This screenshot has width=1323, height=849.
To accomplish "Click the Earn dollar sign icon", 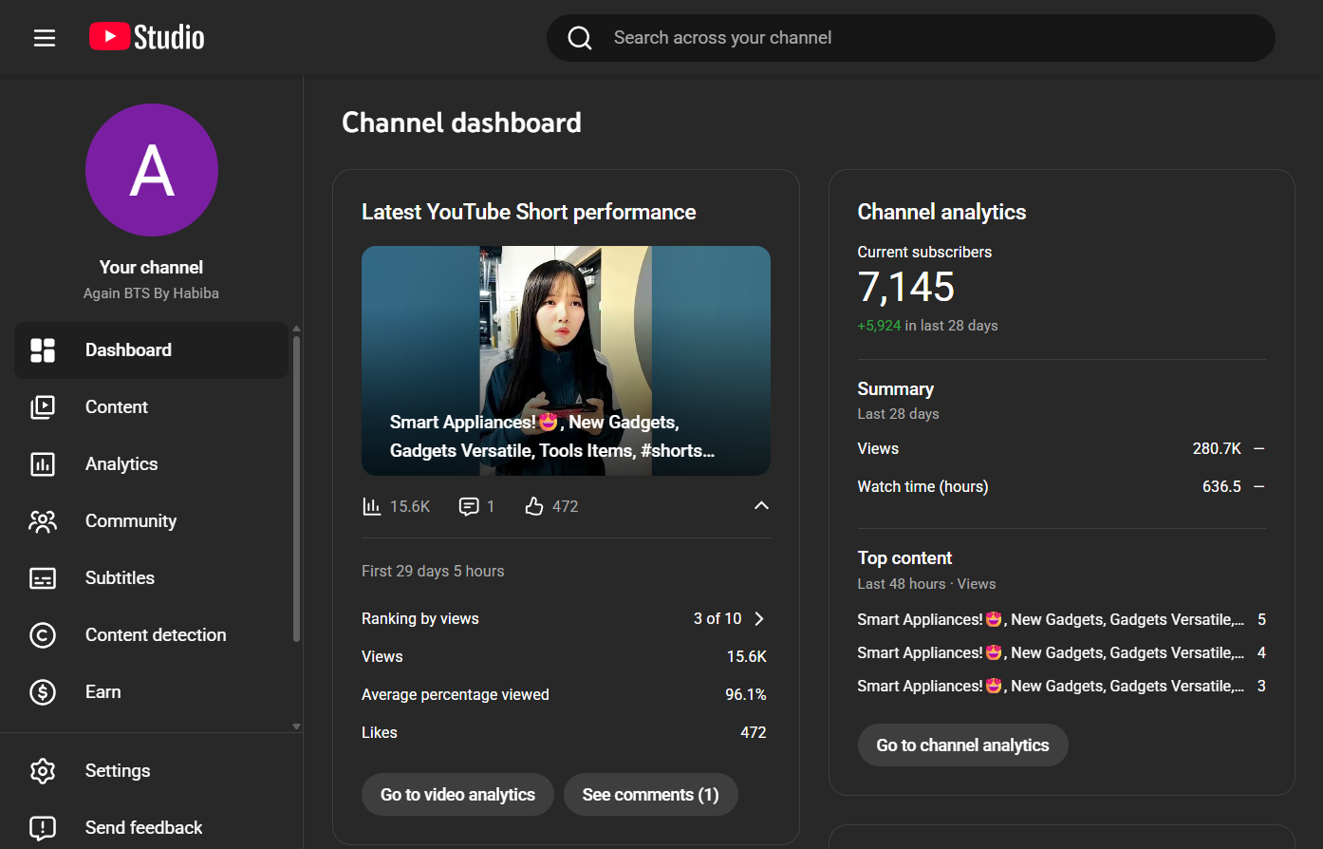I will coord(43,692).
